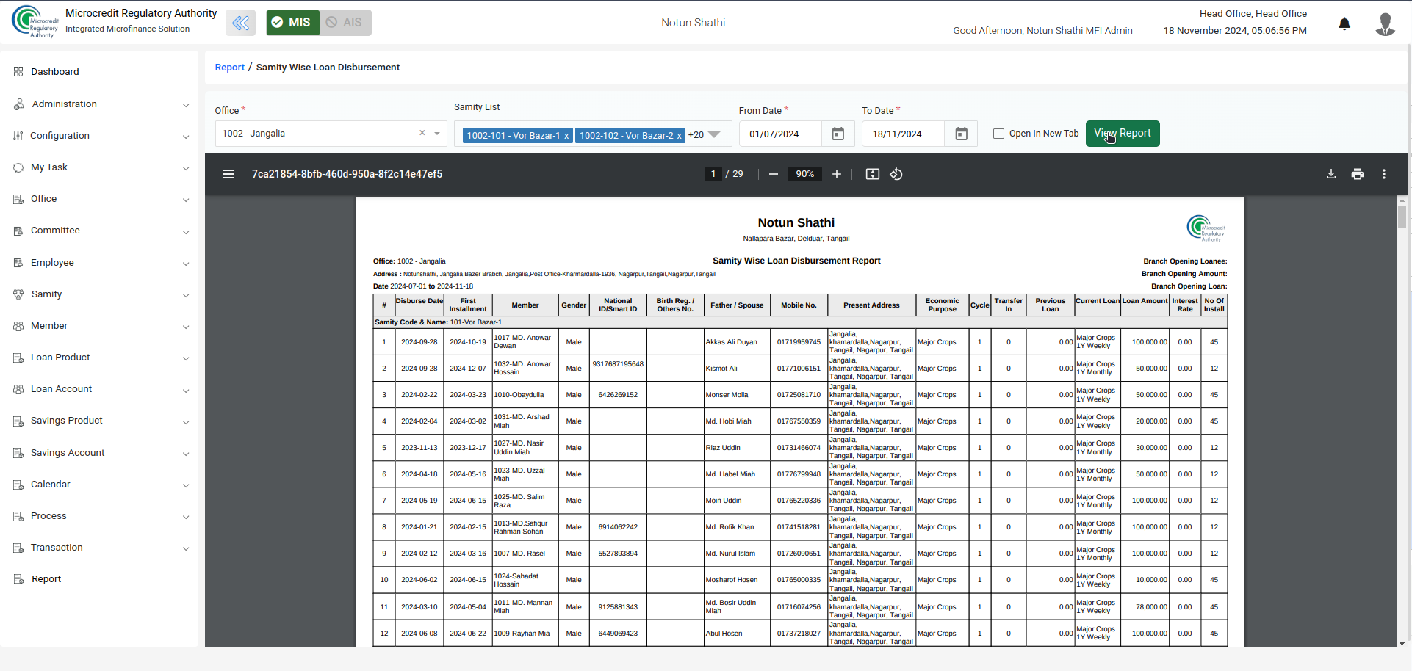Click the PDF viewer vertical scrollbar thumb

click(x=1402, y=217)
